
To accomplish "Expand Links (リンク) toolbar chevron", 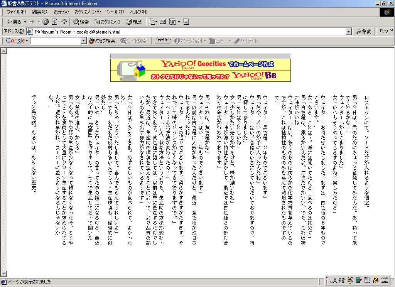I will 392,30.
